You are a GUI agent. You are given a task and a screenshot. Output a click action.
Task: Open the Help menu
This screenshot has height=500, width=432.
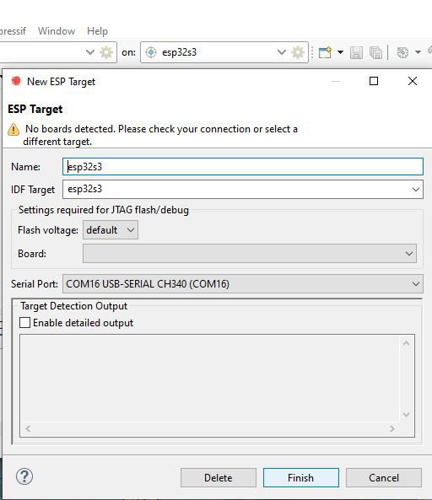click(97, 31)
